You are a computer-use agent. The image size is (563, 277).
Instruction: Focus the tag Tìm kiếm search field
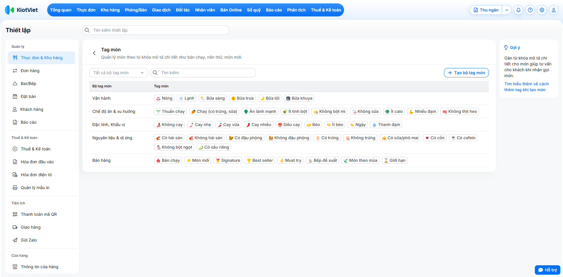point(203,73)
